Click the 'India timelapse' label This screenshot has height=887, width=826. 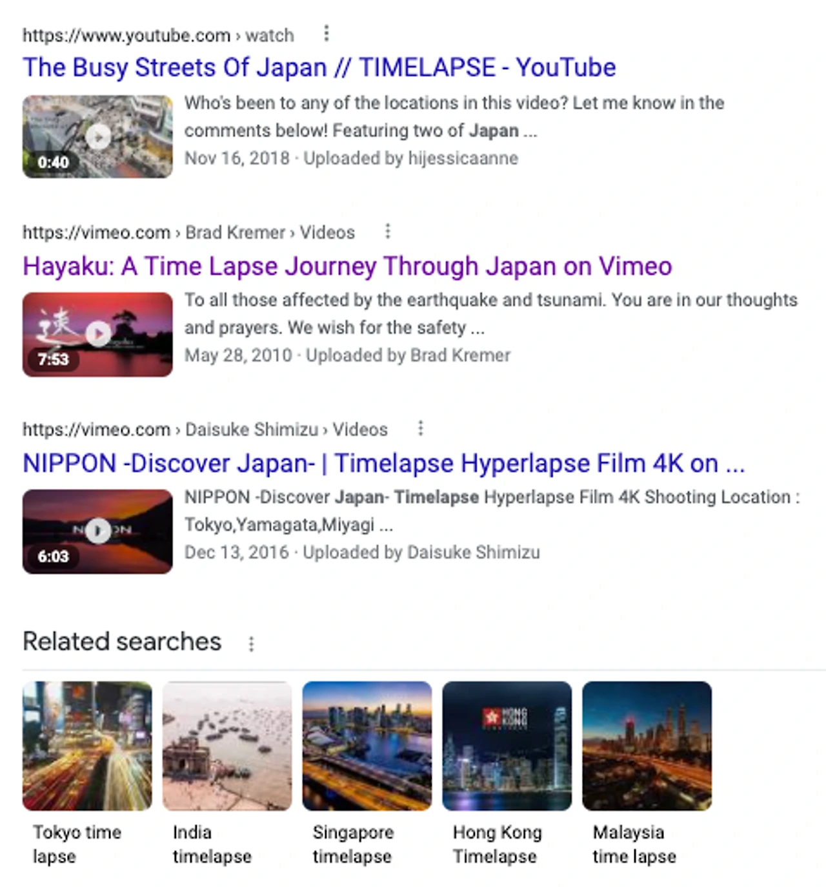tap(212, 844)
